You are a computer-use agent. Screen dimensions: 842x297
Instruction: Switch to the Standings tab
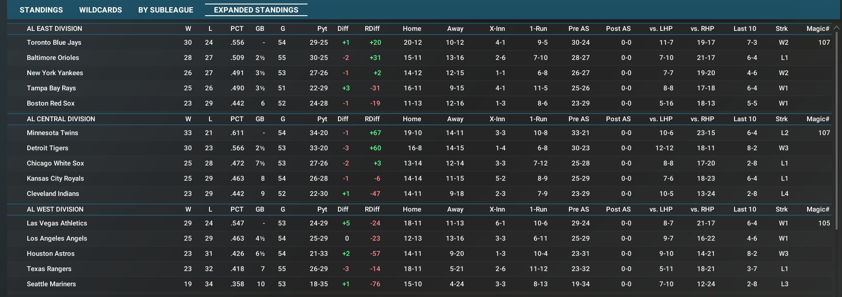[41, 10]
